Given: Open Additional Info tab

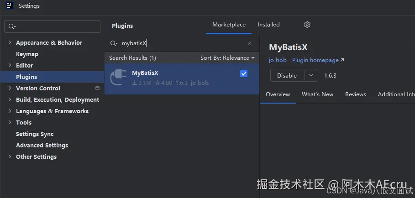Looking at the screenshot, I should point(396,94).
